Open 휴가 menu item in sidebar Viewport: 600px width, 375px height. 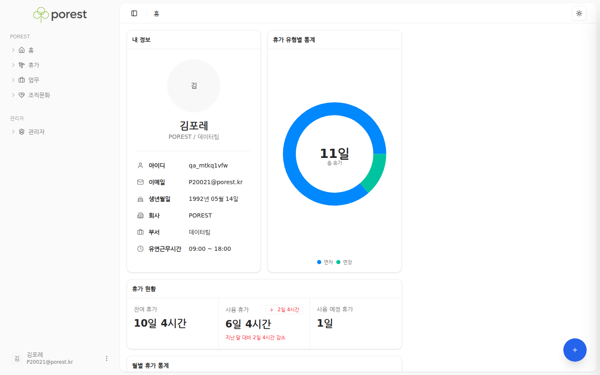click(x=60, y=65)
